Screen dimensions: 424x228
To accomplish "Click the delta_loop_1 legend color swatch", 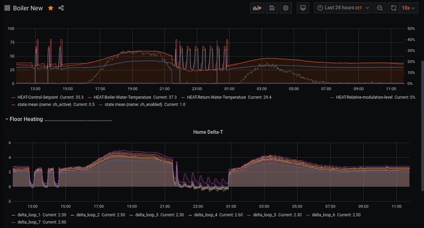I will (13, 215).
